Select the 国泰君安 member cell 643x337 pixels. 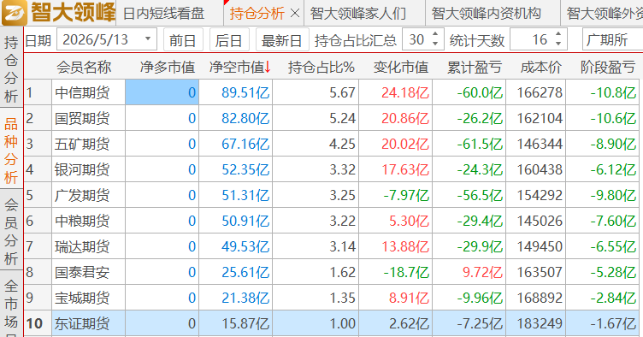click(x=88, y=272)
